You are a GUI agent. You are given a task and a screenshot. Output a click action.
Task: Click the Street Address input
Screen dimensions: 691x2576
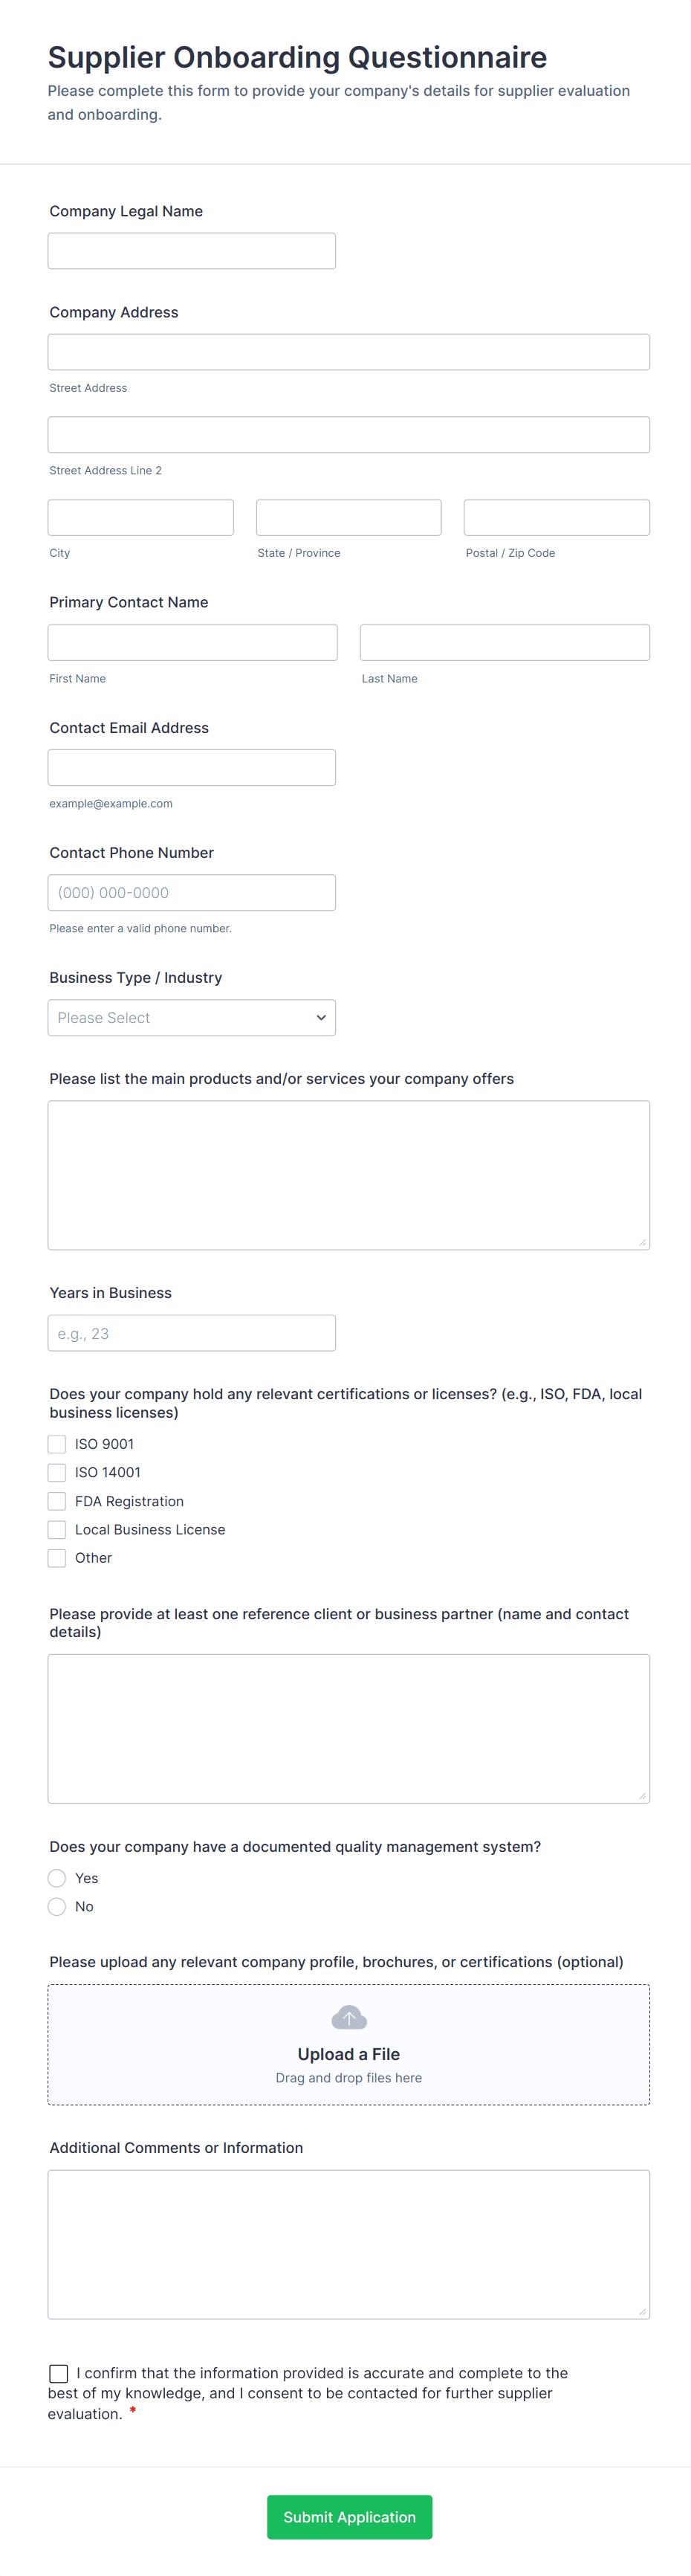[348, 352]
